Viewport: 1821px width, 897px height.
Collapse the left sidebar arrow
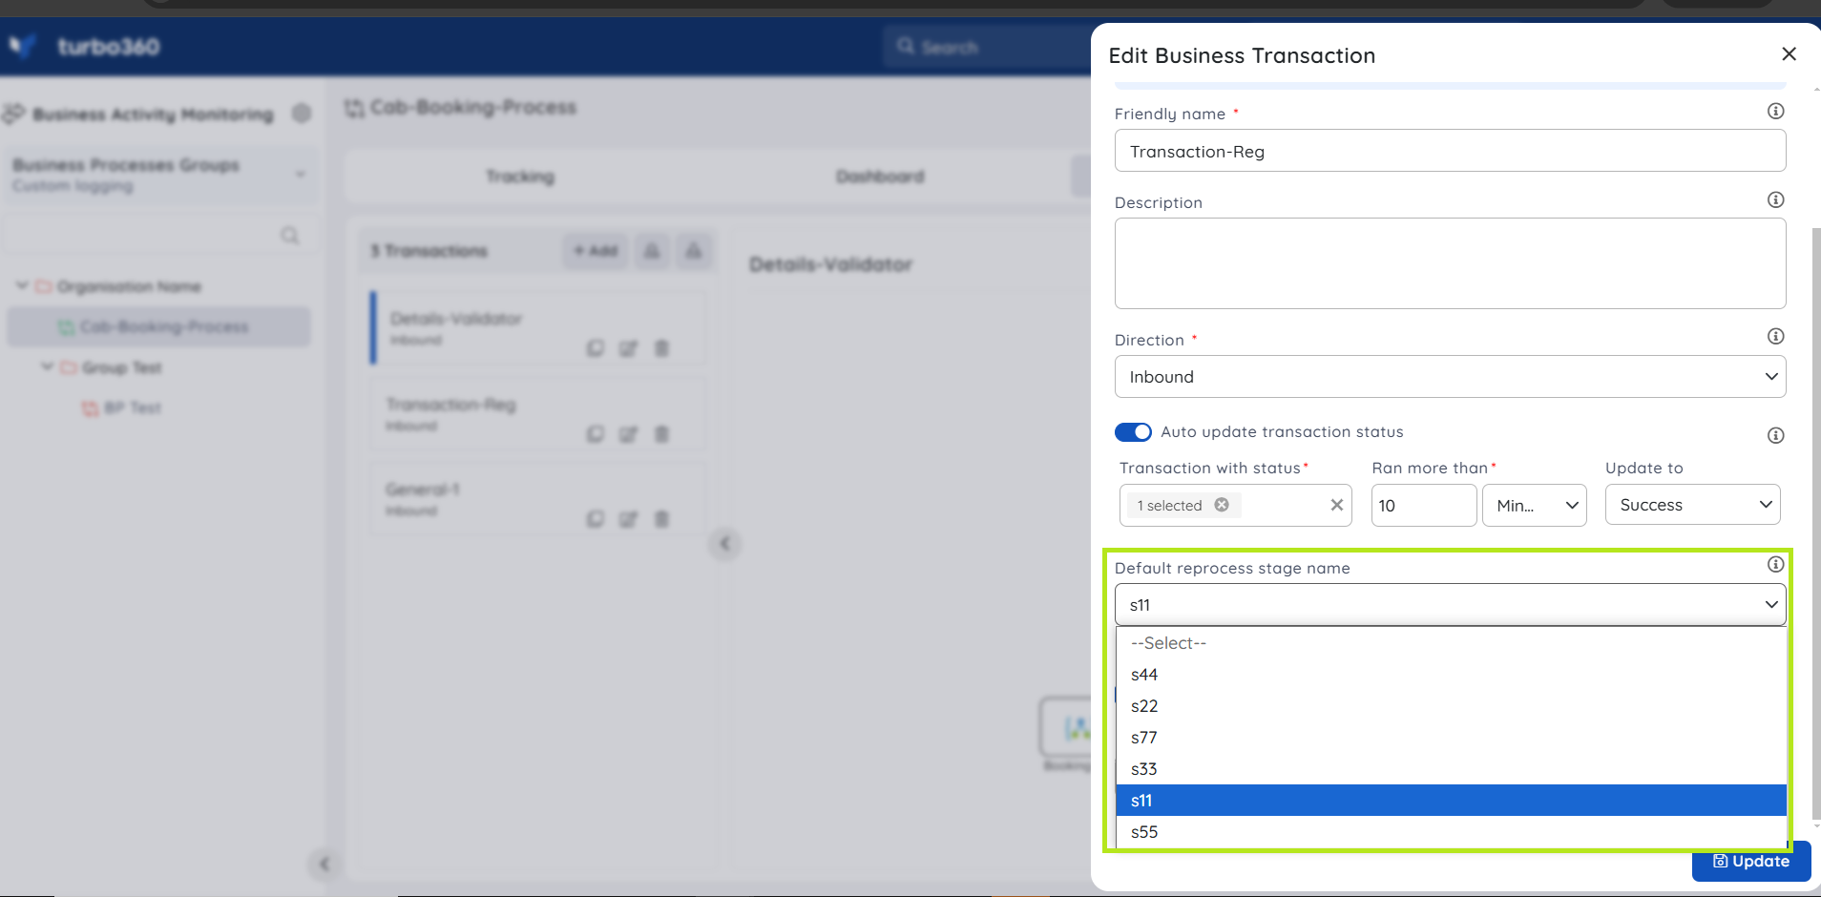(324, 865)
